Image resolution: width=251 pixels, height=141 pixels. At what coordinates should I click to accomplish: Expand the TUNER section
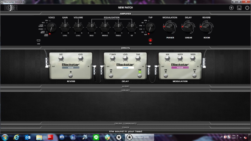click(125, 128)
